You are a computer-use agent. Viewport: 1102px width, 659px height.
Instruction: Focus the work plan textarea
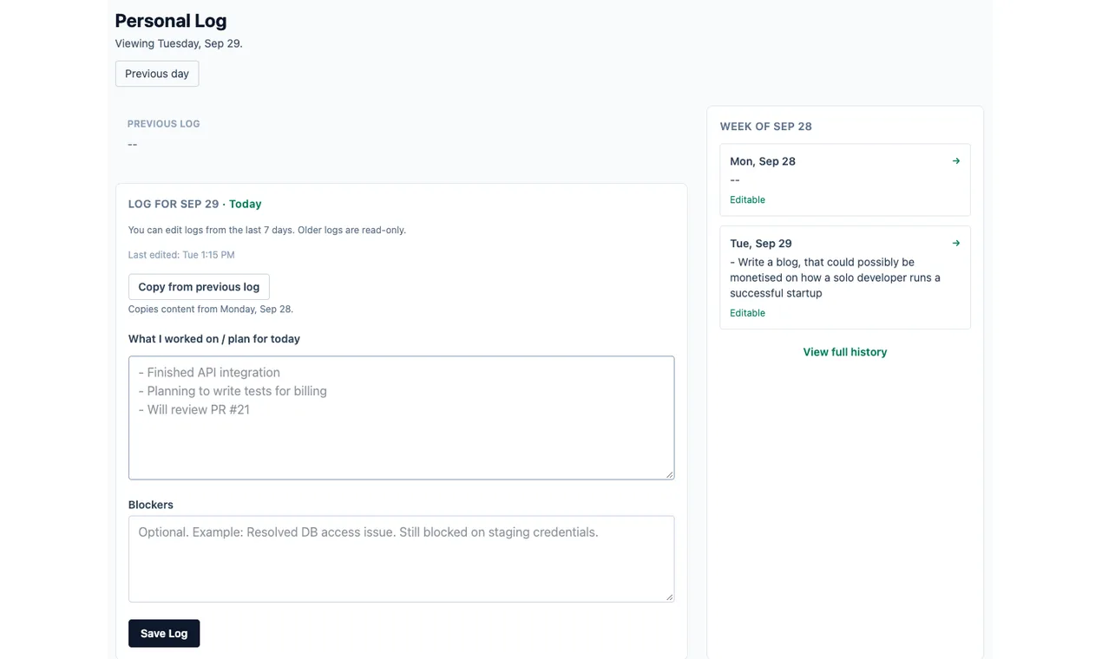[401, 418]
